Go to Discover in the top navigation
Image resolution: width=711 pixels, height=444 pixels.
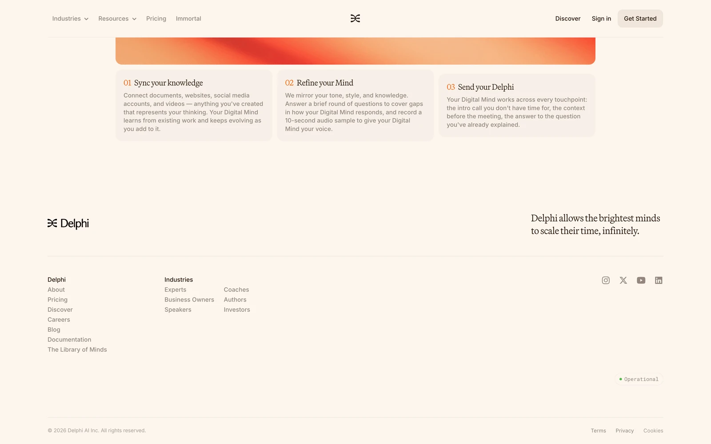point(567,19)
